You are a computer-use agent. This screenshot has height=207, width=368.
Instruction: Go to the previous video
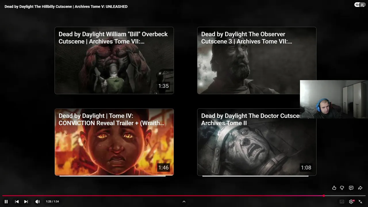pos(17,202)
